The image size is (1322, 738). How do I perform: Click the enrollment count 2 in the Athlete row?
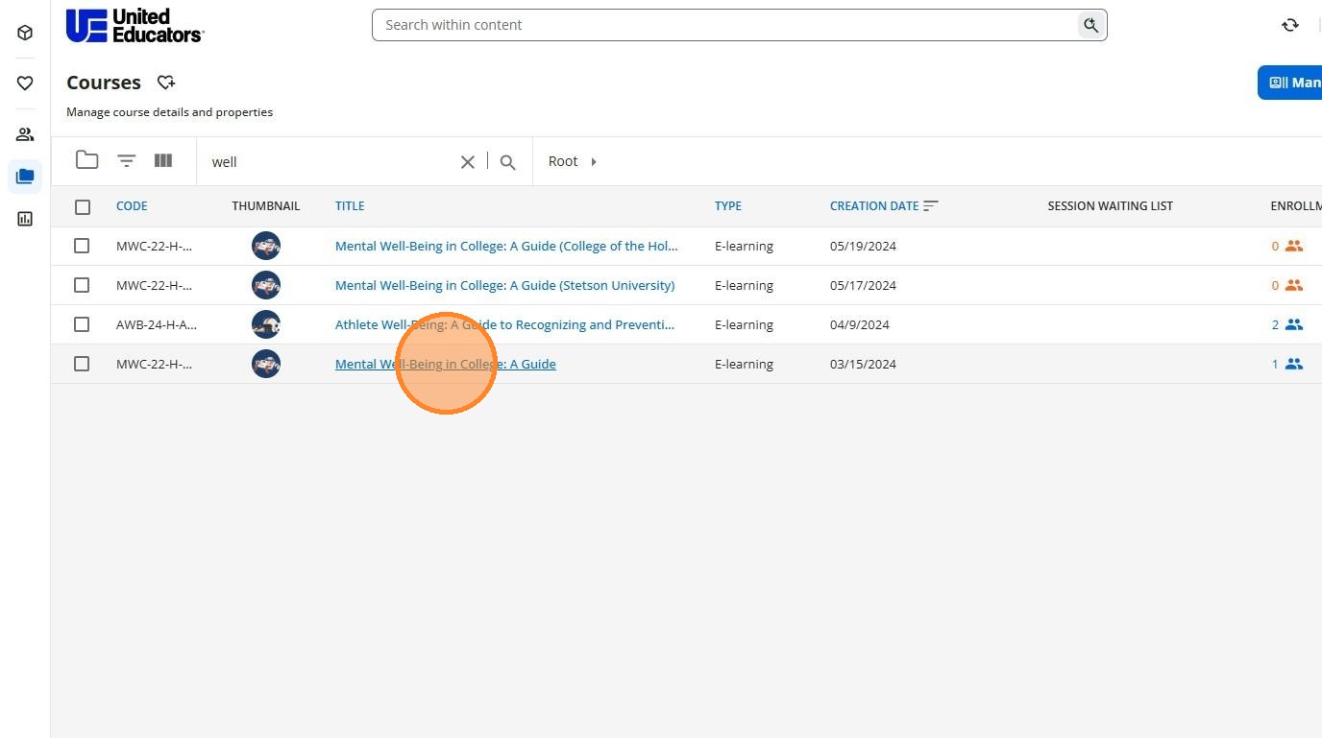coord(1275,324)
